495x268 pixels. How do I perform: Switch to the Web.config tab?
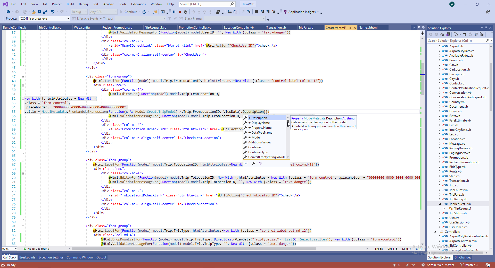(82, 28)
